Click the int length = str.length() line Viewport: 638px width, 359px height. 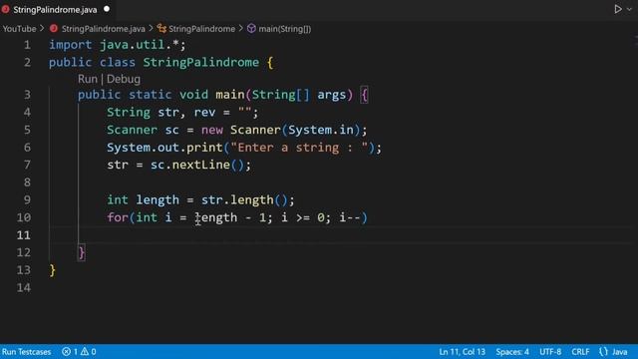(x=200, y=199)
